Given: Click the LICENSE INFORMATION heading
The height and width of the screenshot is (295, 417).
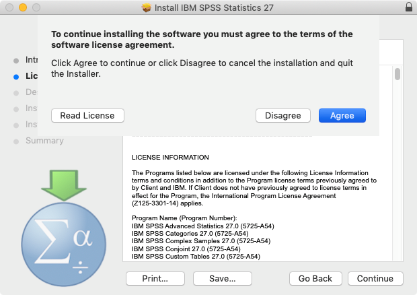Looking at the screenshot, I should pos(170,158).
